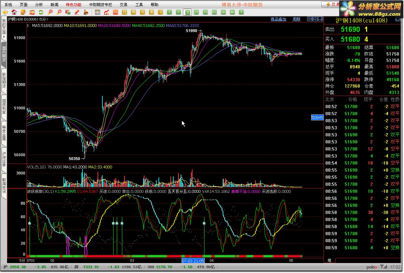Open the 交易 menu in menu bar

pyautogui.click(x=124, y=4)
